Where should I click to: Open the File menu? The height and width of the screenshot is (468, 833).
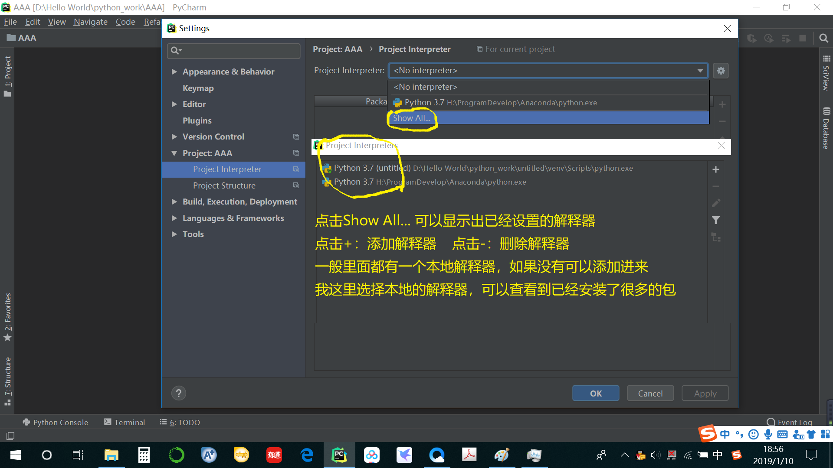pos(10,22)
